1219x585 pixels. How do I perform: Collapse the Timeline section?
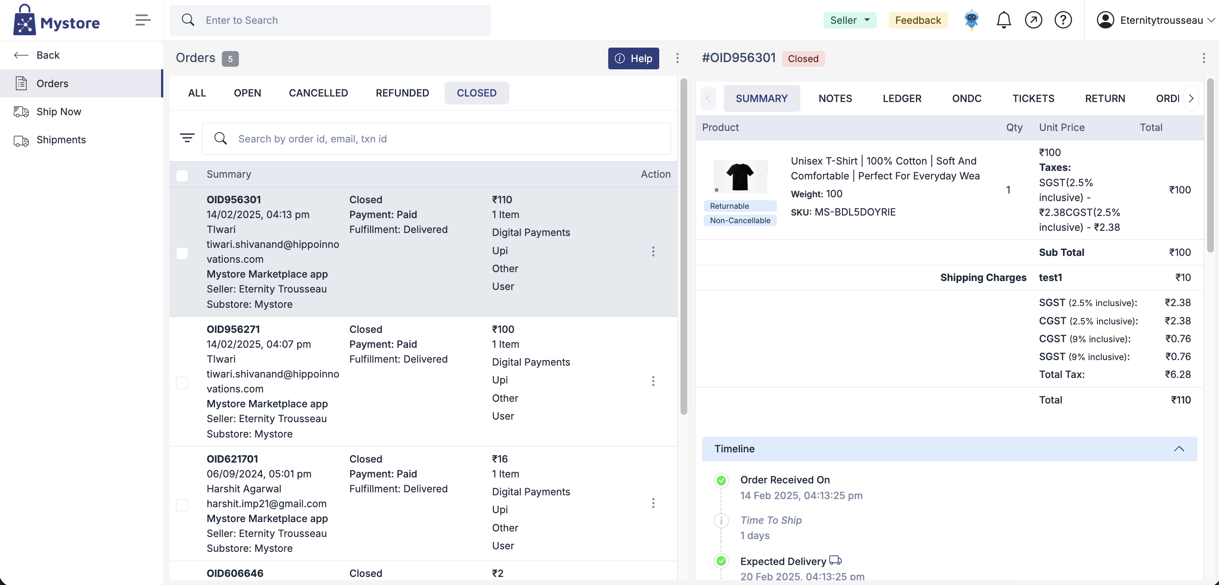coord(1178,449)
